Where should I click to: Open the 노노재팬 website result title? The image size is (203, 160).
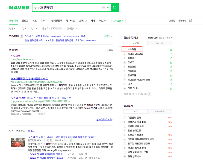click(15, 56)
